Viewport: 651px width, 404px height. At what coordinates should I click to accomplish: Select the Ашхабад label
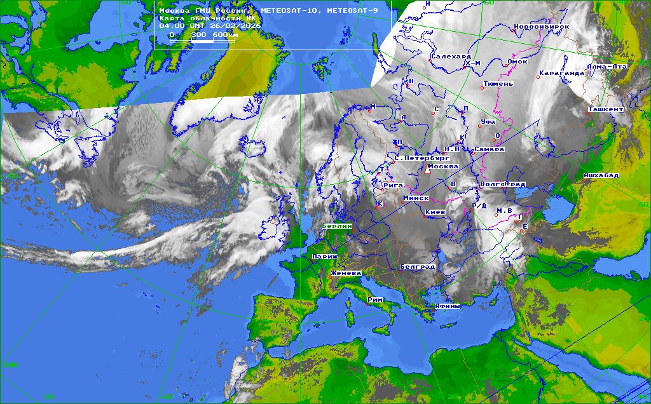tap(601, 175)
